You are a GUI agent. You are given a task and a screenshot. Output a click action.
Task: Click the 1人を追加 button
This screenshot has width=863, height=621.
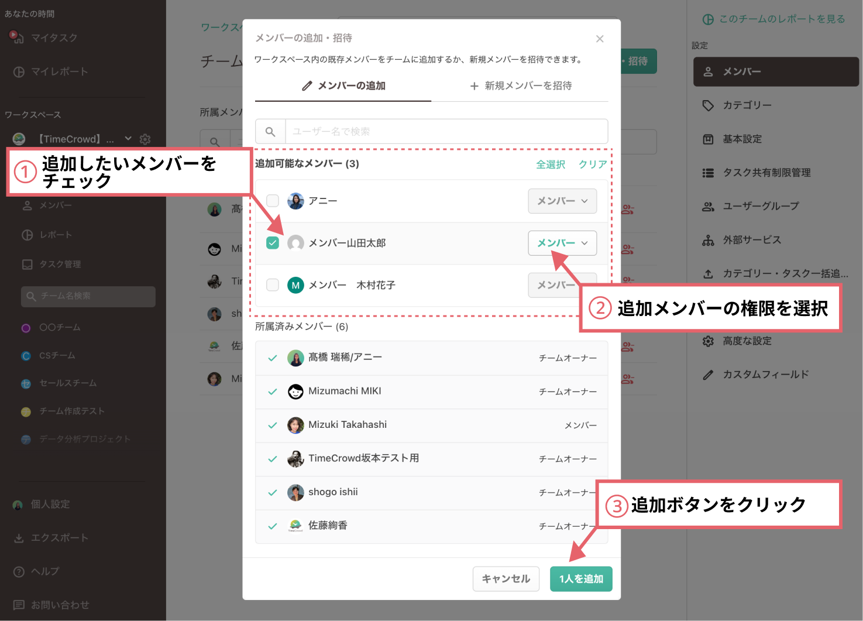click(x=580, y=579)
